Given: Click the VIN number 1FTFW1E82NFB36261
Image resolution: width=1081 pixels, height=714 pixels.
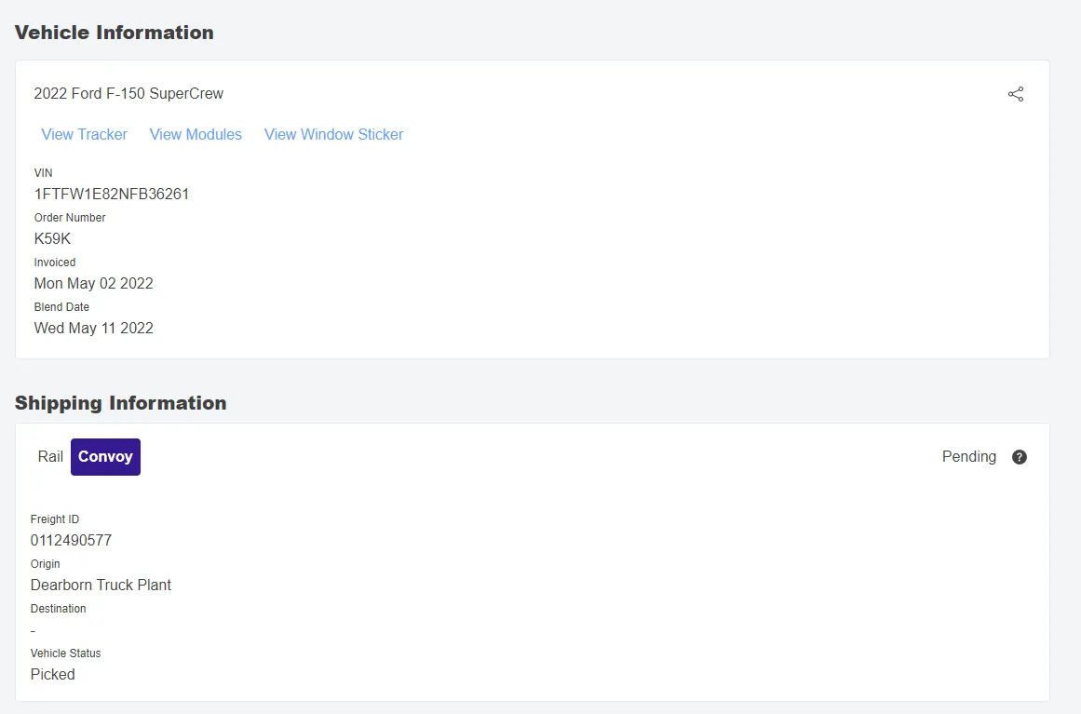Looking at the screenshot, I should [112, 194].
